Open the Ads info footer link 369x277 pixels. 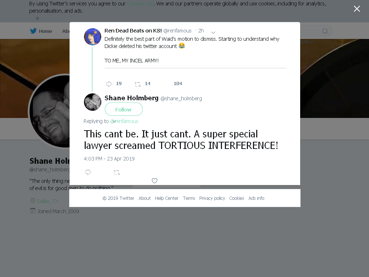(256, 198)
